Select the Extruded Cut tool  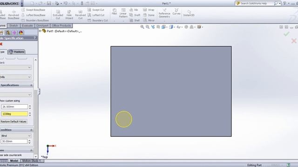[58, 14]
